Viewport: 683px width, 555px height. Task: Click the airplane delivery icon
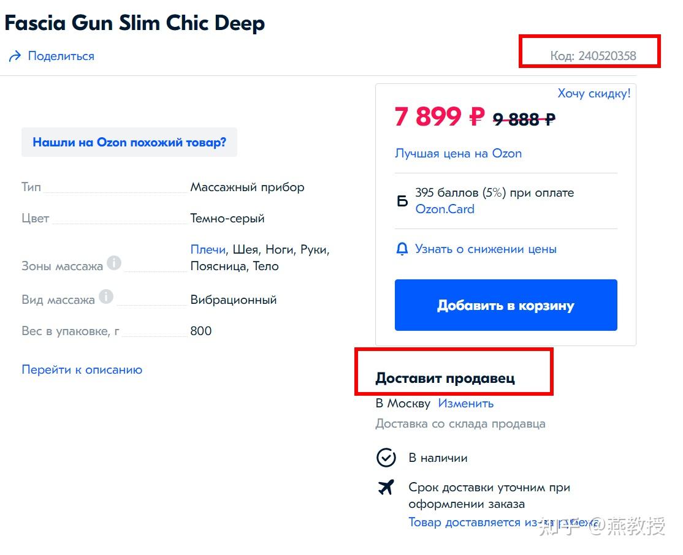386,487
